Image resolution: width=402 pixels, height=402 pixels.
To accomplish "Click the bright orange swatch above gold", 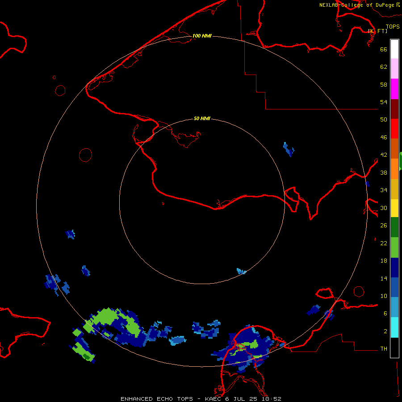I will pyautogui.click(x=394, y=169).
